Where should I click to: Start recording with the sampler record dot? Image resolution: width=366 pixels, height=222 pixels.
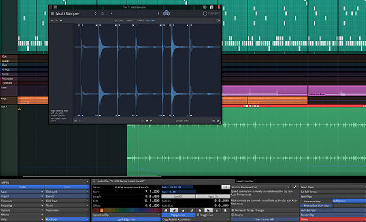[147, 121]
